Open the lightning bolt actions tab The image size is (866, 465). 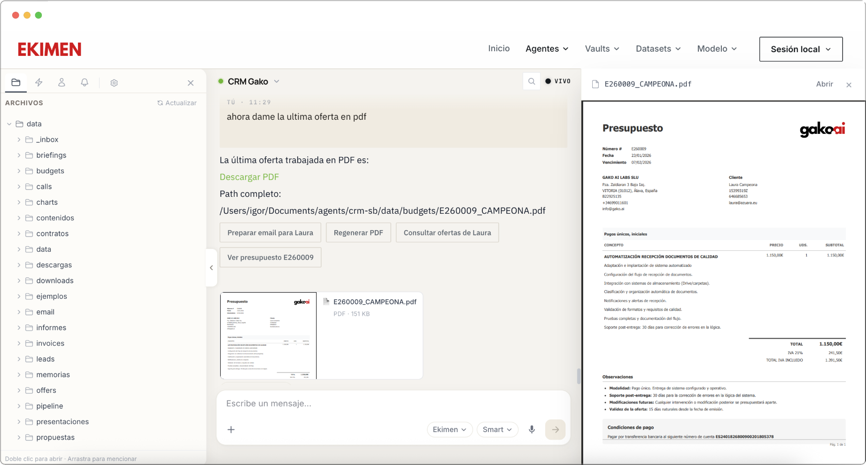pos(39,83)
